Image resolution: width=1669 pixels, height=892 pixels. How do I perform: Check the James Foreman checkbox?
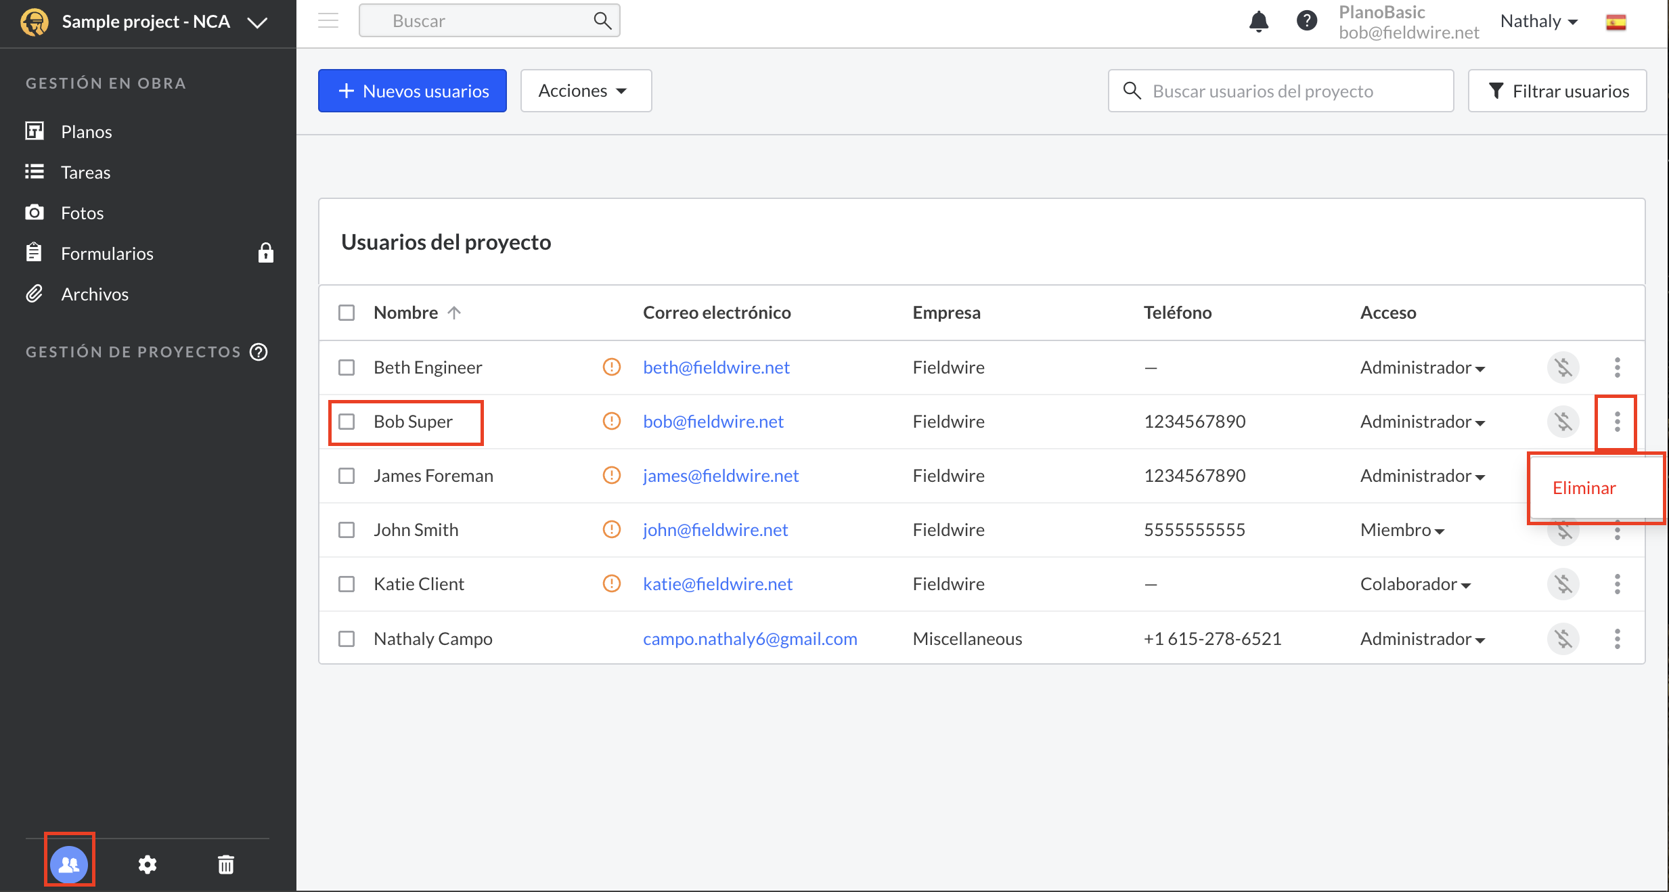347,476
